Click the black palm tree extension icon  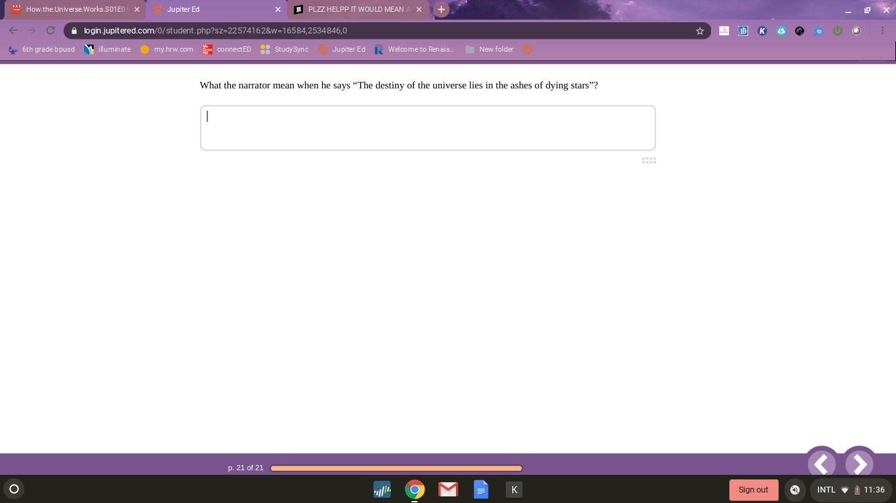[x=800, y=31]
